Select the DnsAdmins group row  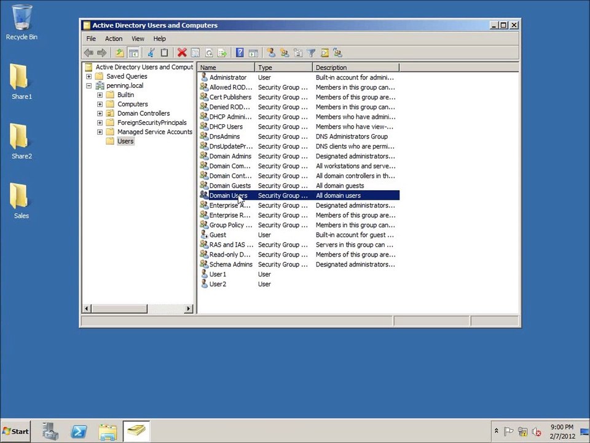[x=299, y=137]
